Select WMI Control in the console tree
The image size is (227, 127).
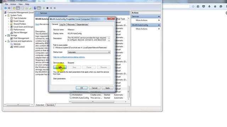coord(19,47)
